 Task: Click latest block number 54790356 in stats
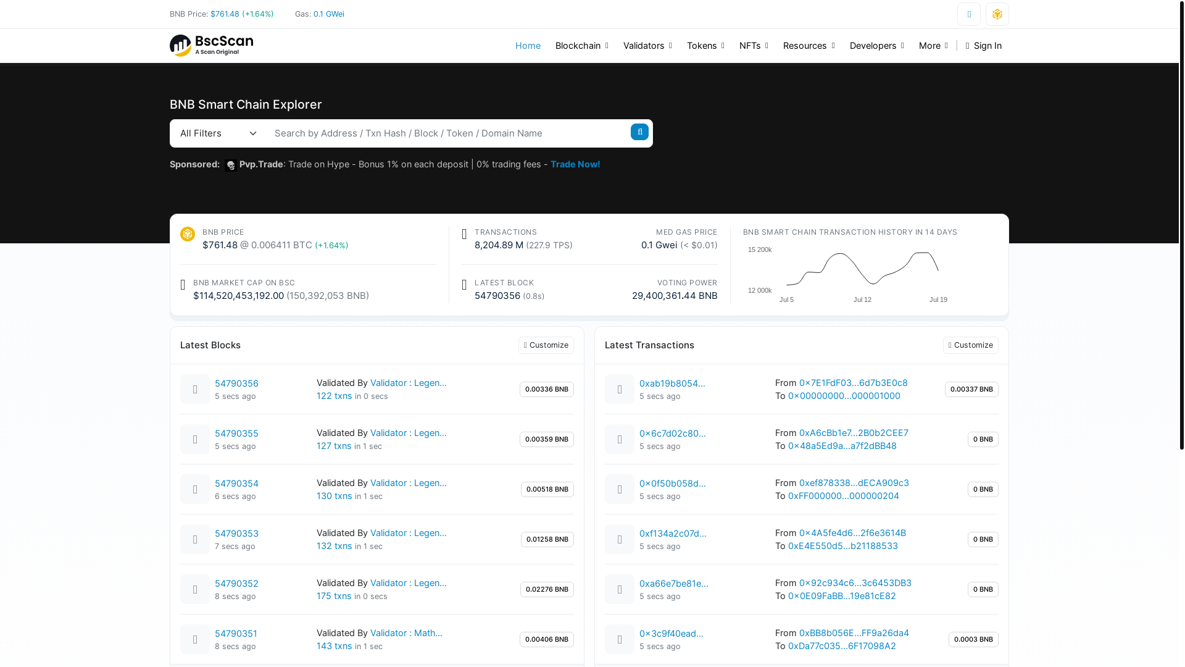[497, 296]
